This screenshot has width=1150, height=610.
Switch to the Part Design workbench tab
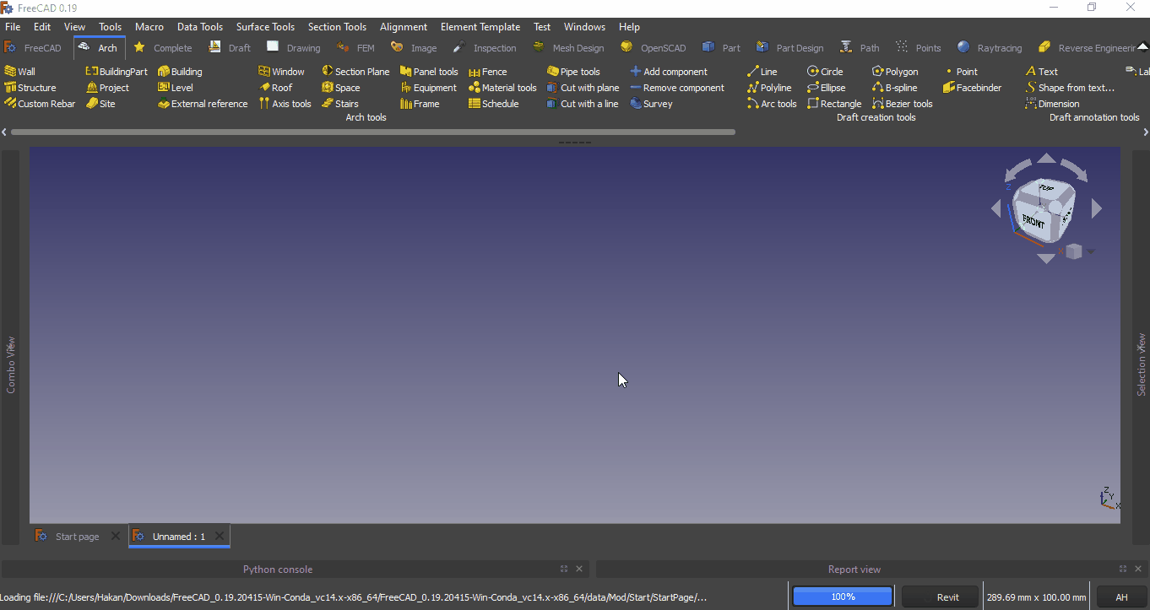[x=790, y=48]
